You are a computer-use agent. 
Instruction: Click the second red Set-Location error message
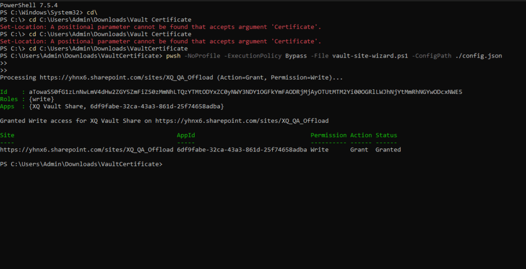coord(161,42)
